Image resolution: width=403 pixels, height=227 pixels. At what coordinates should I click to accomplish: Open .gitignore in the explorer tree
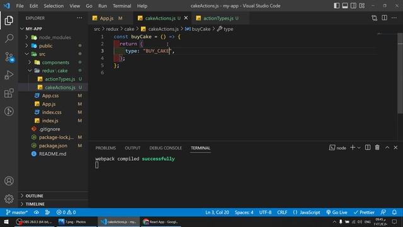pyautogui.click(x=54, y=129)
